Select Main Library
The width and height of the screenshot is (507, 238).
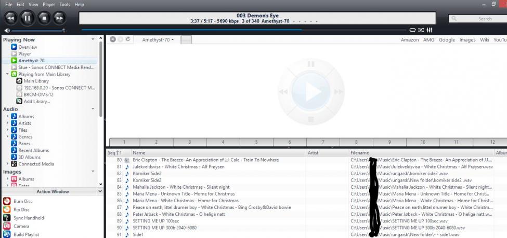36,81
